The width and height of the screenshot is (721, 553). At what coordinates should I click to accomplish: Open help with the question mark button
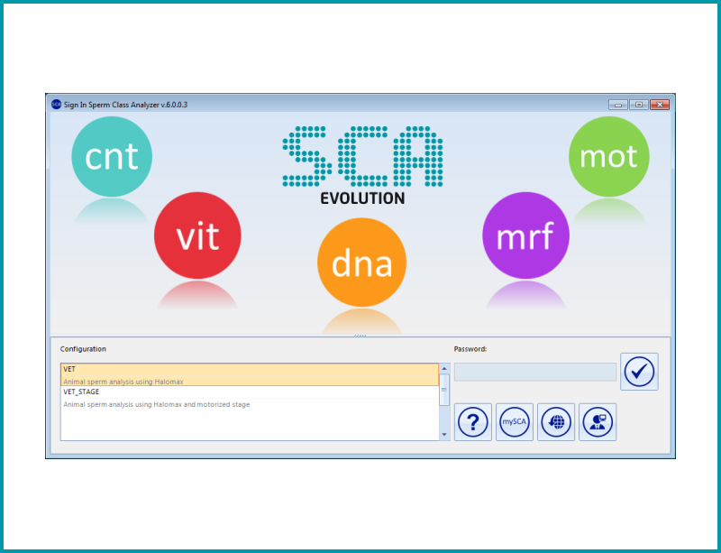click(x=473, y=422)
